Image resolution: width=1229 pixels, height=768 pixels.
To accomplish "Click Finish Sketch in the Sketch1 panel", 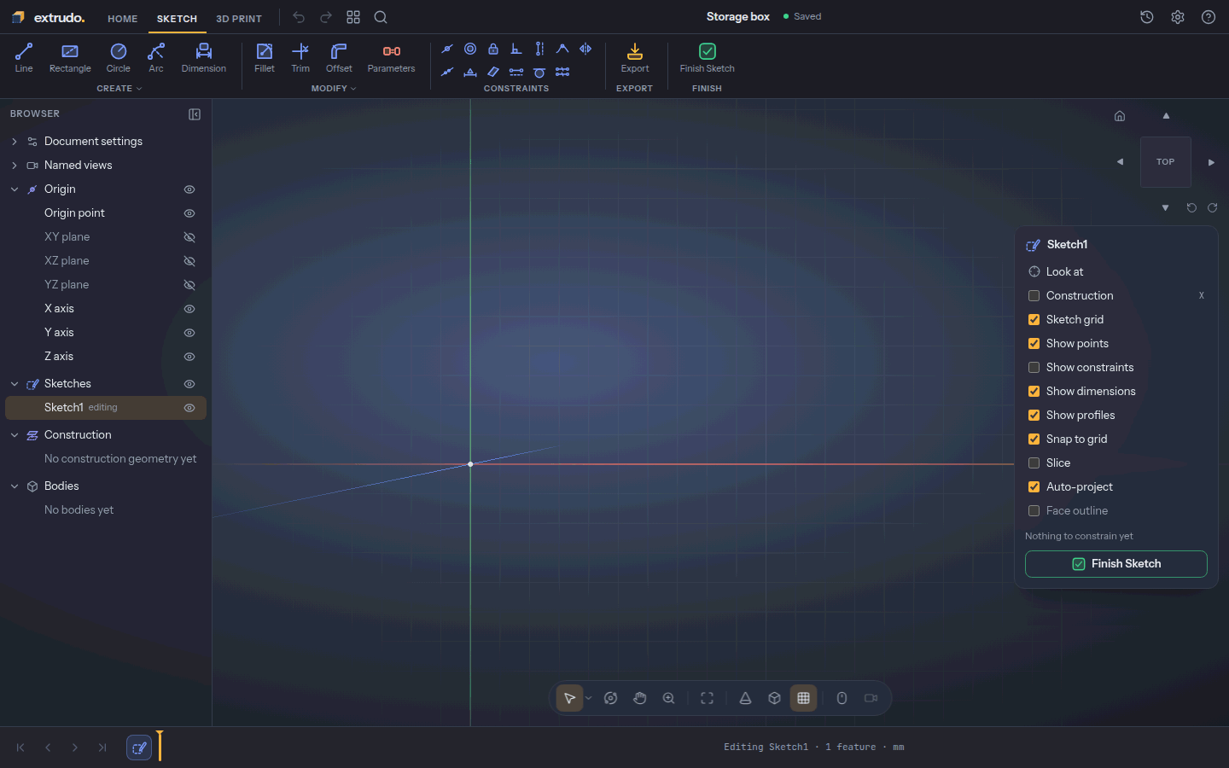I will (1116, 564).
